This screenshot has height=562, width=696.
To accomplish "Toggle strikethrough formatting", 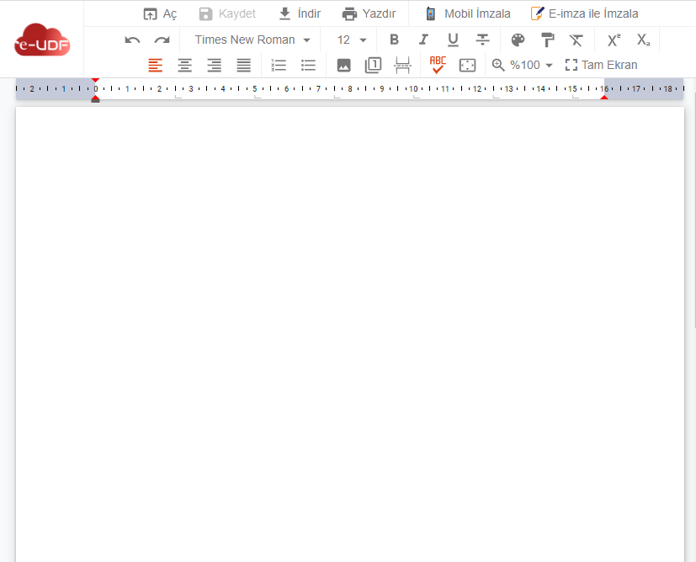I will pyautogui.click(x=482, y=40).
